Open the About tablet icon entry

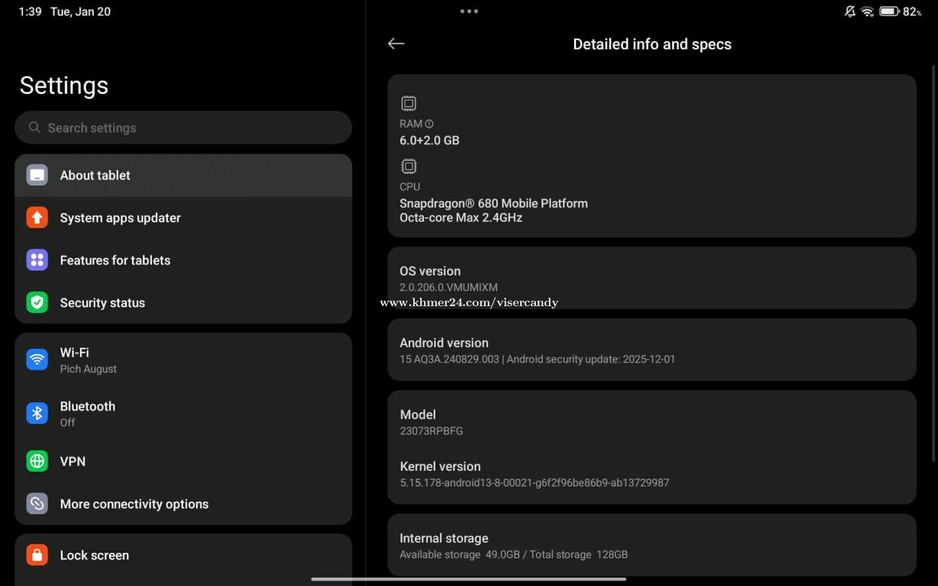[x=37, y=176]
